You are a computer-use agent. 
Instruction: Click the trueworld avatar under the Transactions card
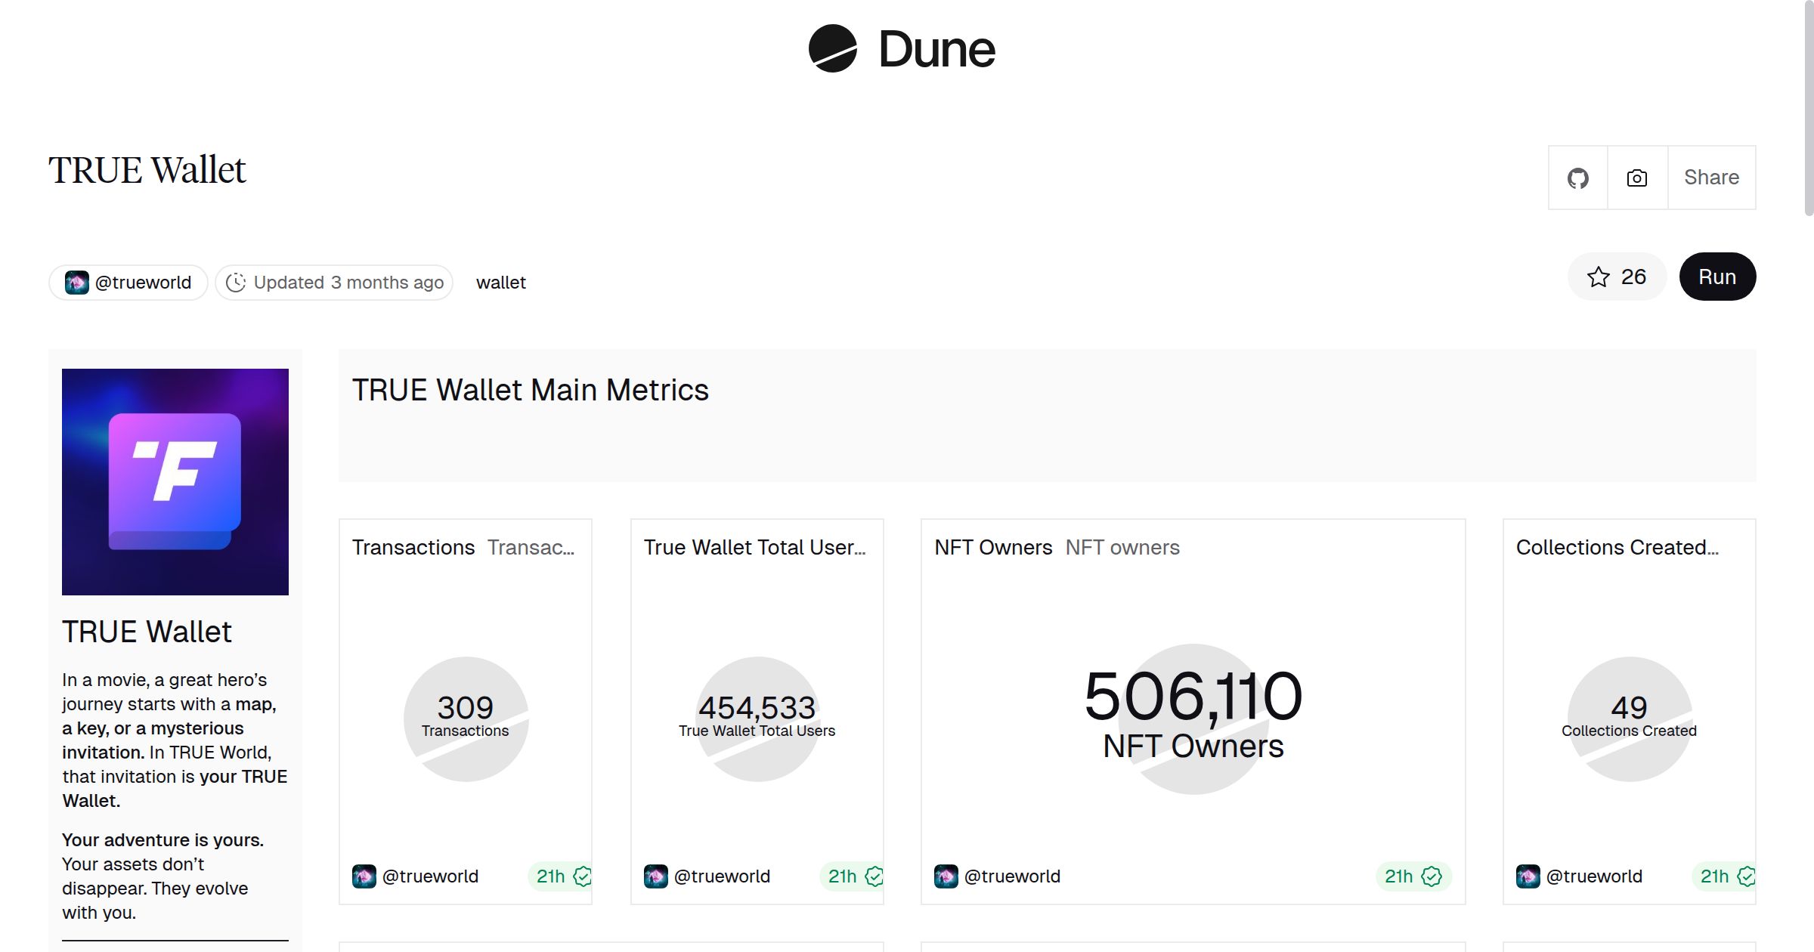point(364,876)
